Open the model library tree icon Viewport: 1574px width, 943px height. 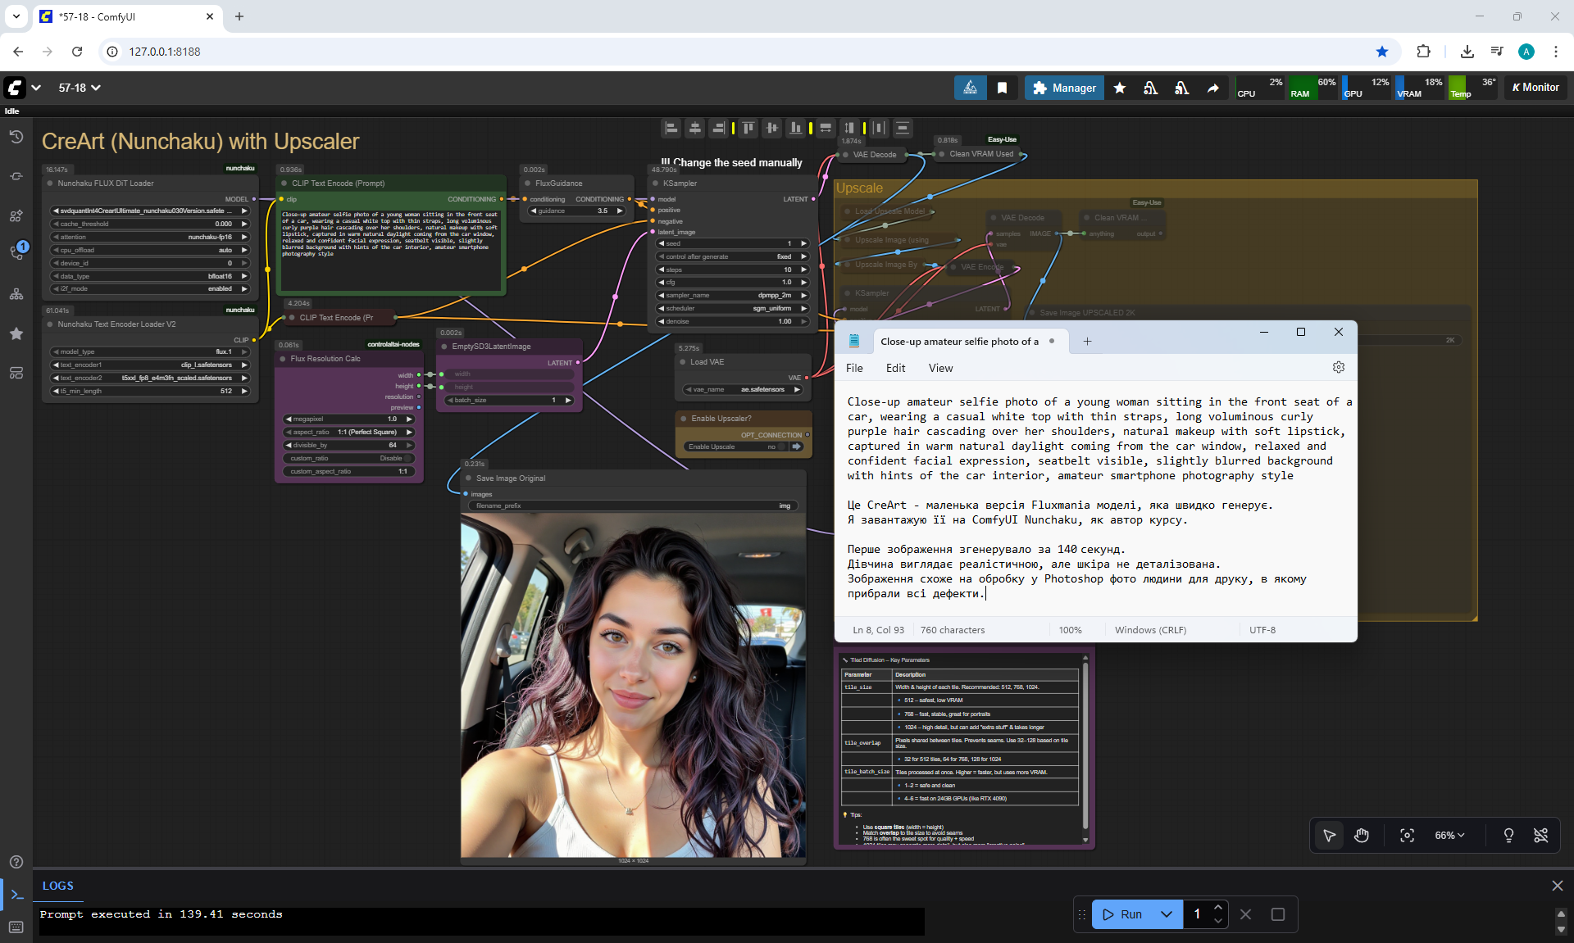point(16,294)
